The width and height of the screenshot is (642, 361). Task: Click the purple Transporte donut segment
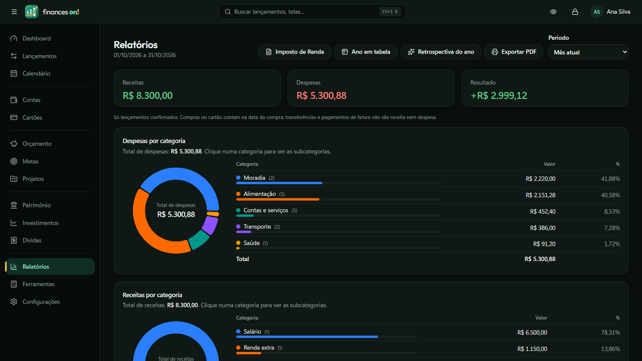(210, 225)
